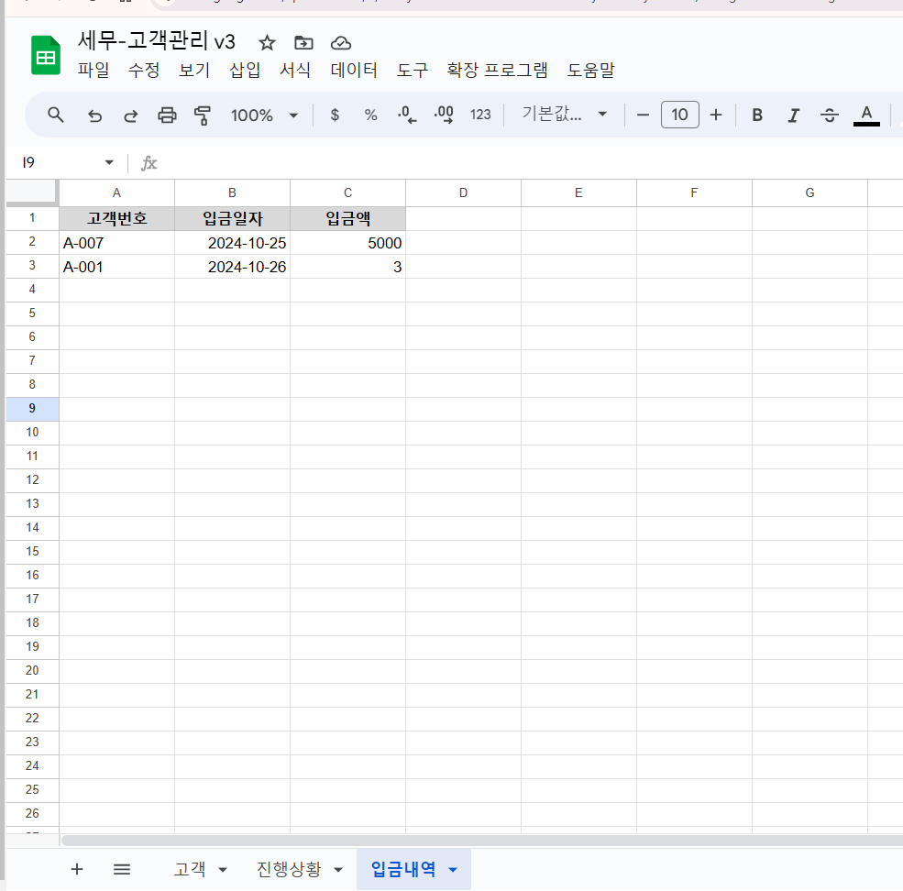The image size is (903, 891).
Task: Toggle strikethrough formatting
Action: (830, 115)
